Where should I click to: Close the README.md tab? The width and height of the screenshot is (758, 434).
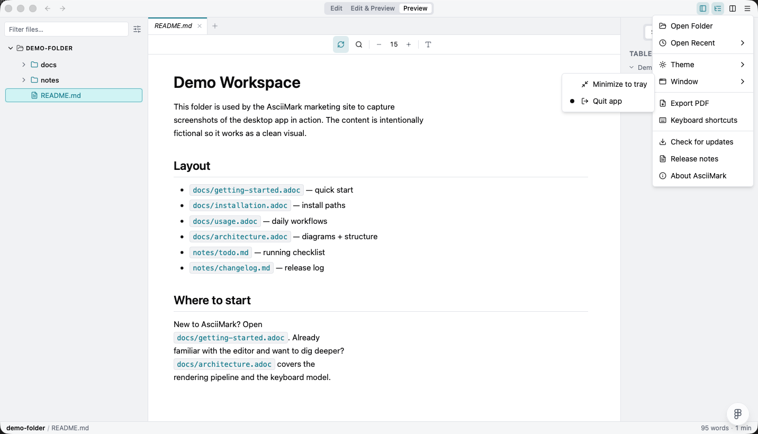(200, 26)
